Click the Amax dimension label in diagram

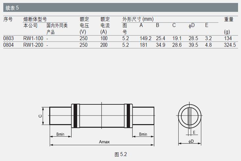pyautogui.click(x=104, y=142)
